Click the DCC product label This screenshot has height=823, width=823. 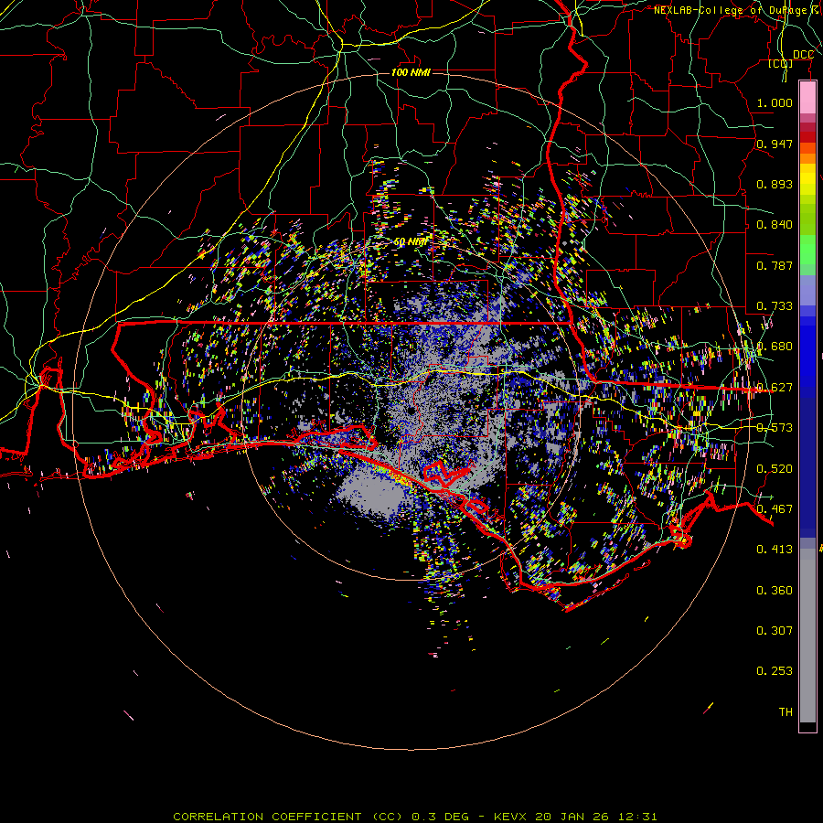coord(803,55)
